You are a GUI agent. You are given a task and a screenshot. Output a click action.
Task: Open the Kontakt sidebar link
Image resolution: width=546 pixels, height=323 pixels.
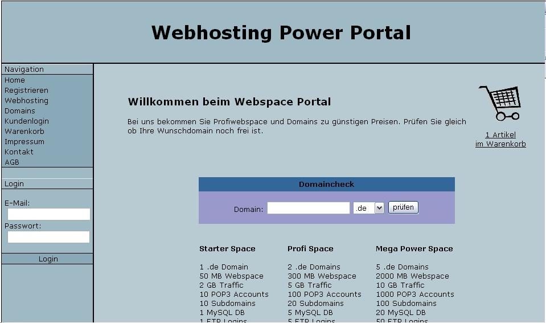click(19, 152)
